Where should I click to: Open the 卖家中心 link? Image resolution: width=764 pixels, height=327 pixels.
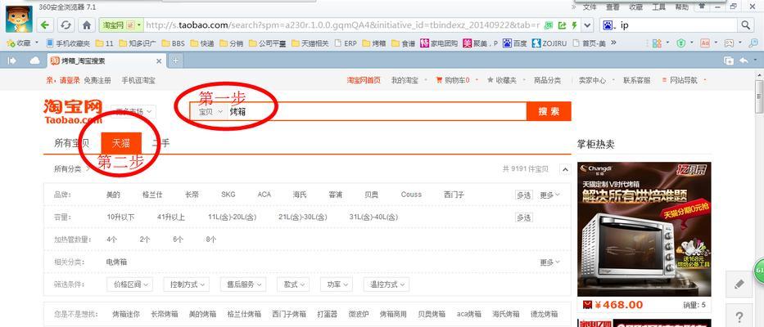click(592, 80)
